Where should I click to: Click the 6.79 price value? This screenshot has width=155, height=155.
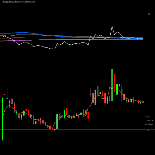coord(147,117)
